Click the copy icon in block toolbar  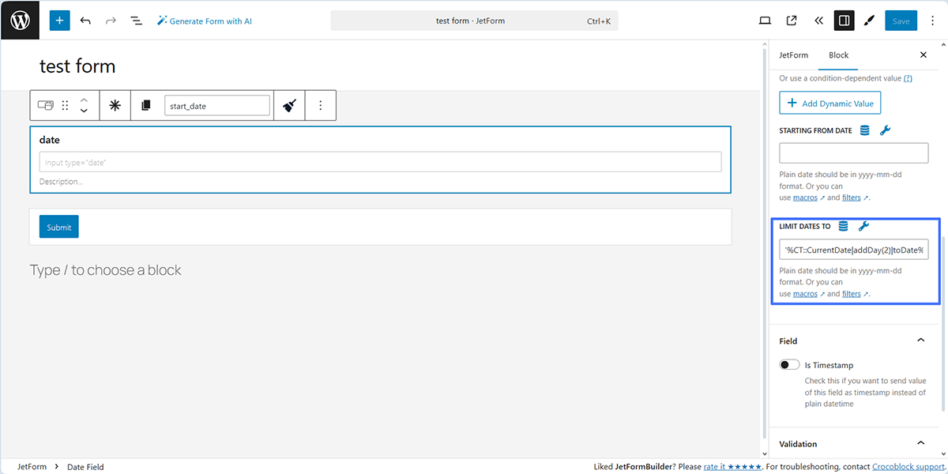145,105
